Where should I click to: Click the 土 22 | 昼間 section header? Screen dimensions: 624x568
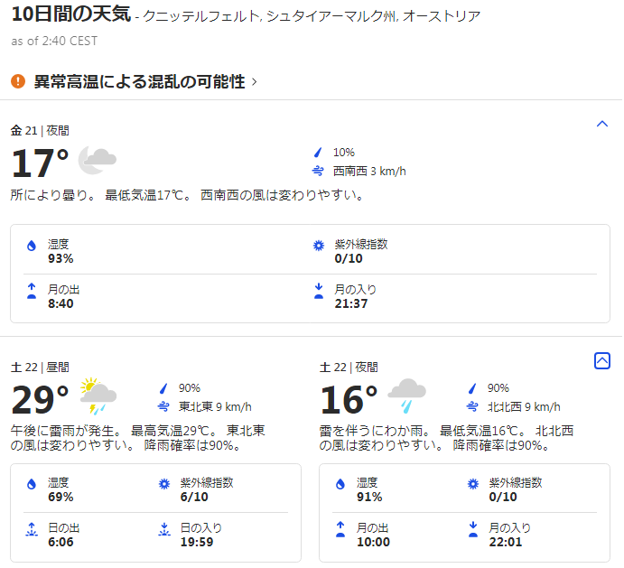[x=39, y=368]
